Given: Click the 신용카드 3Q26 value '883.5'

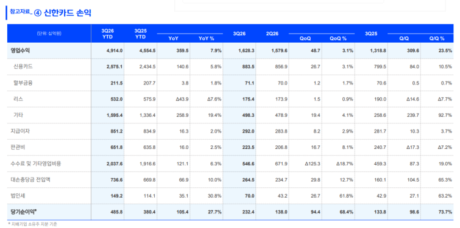Looking at the screenshot, I should pyautogui.click(x=249, y=67).
